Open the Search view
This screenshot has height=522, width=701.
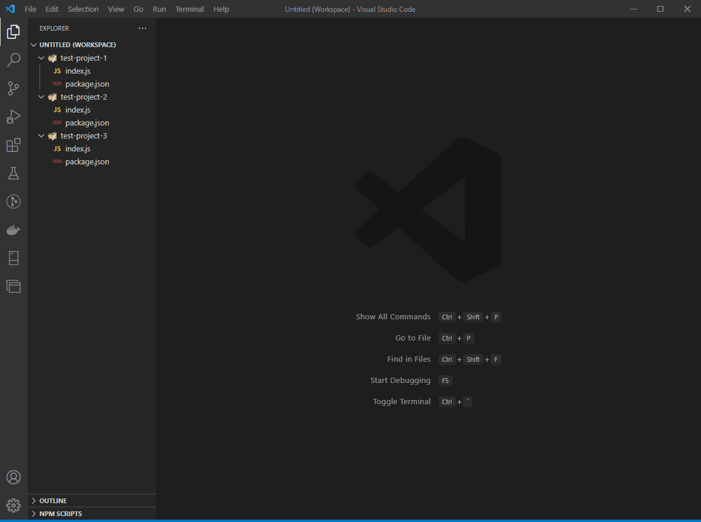pos(14,60)
